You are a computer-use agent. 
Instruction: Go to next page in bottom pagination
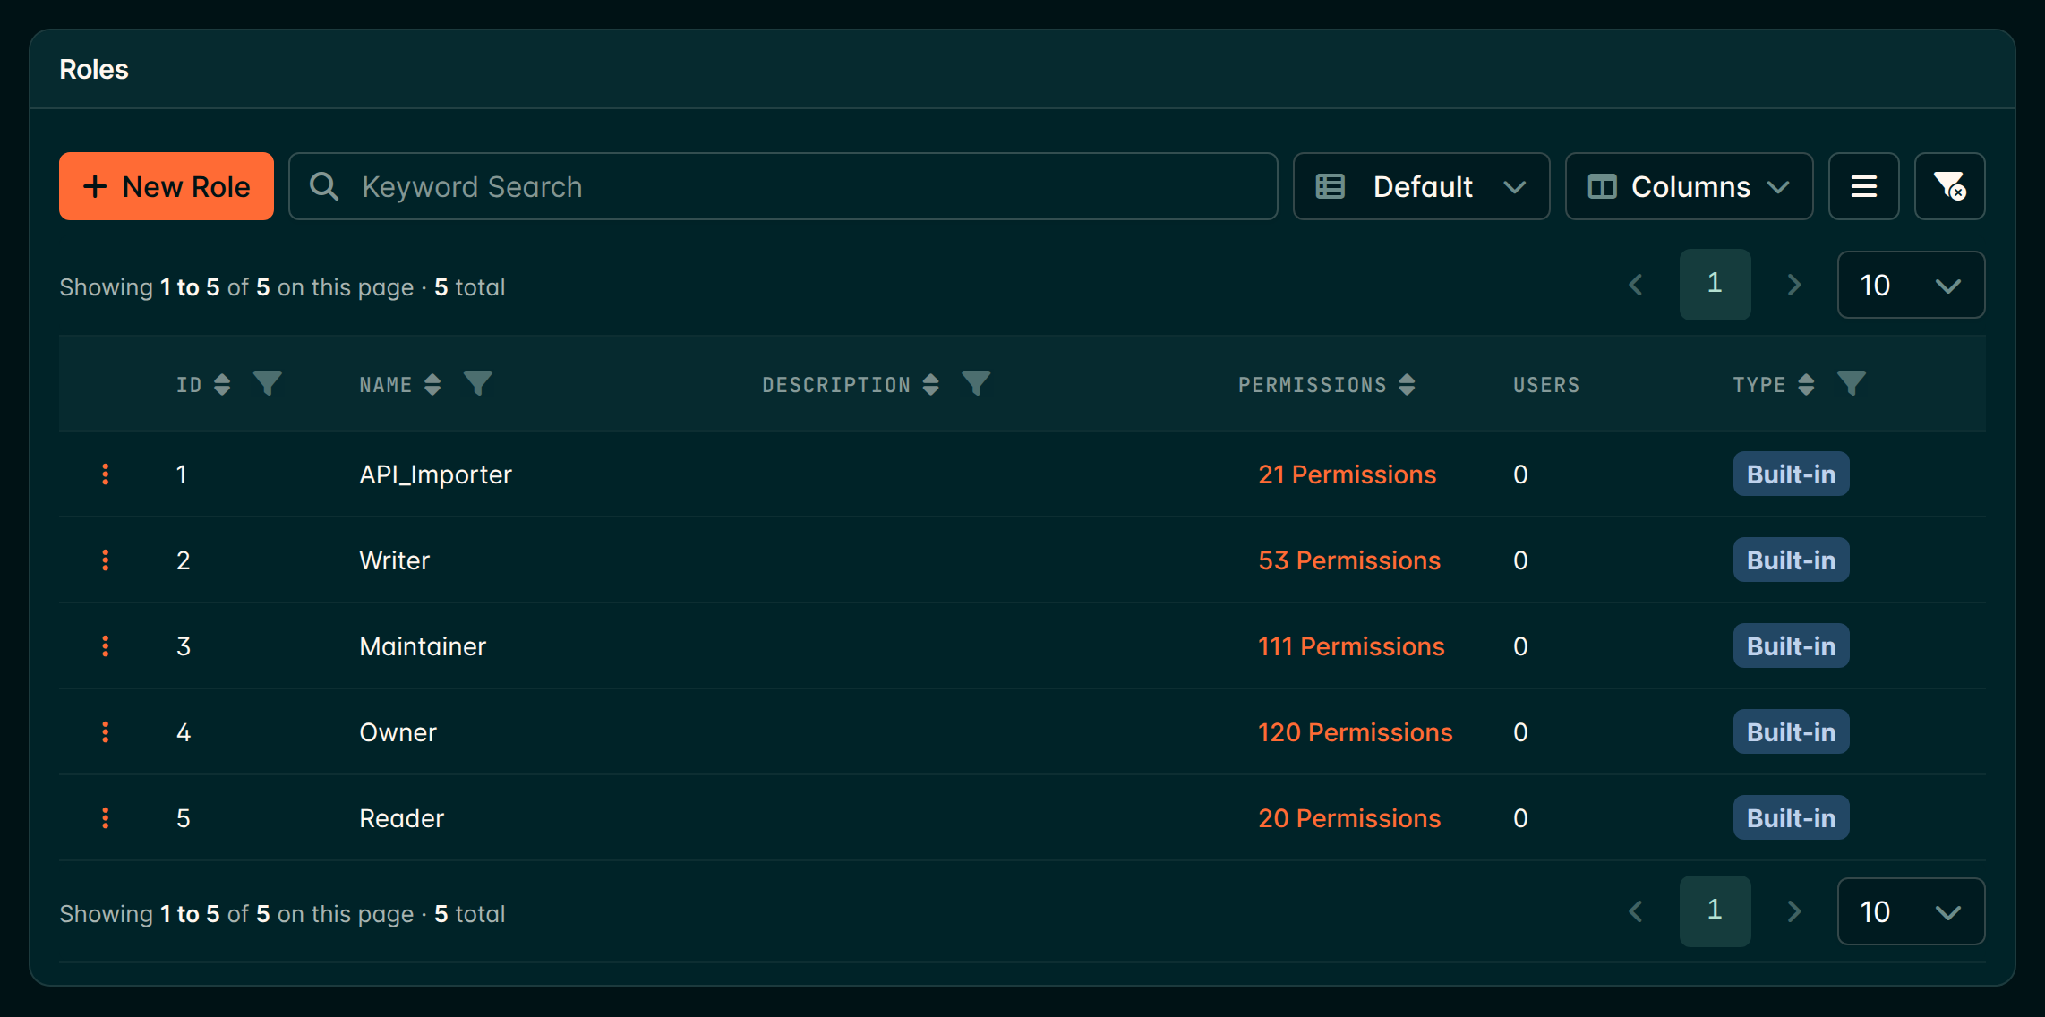pyautogui.click(x=1793, y=911)
